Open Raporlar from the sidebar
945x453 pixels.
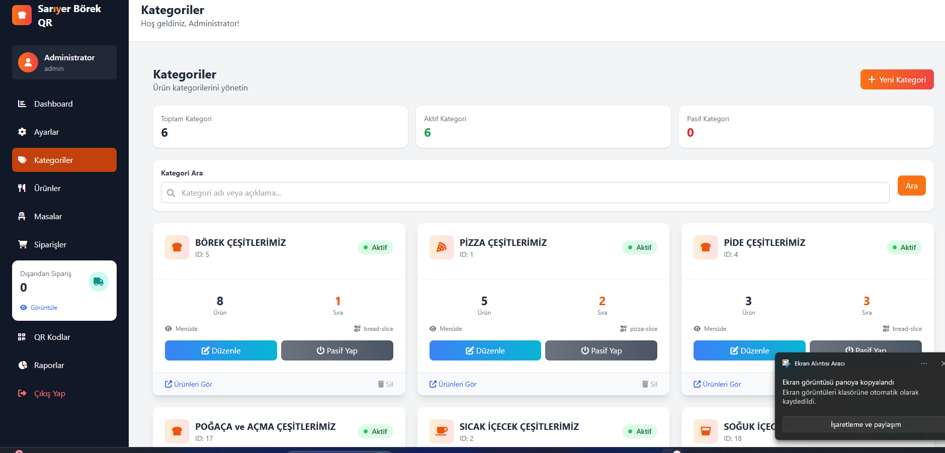[x=49, y=365]
